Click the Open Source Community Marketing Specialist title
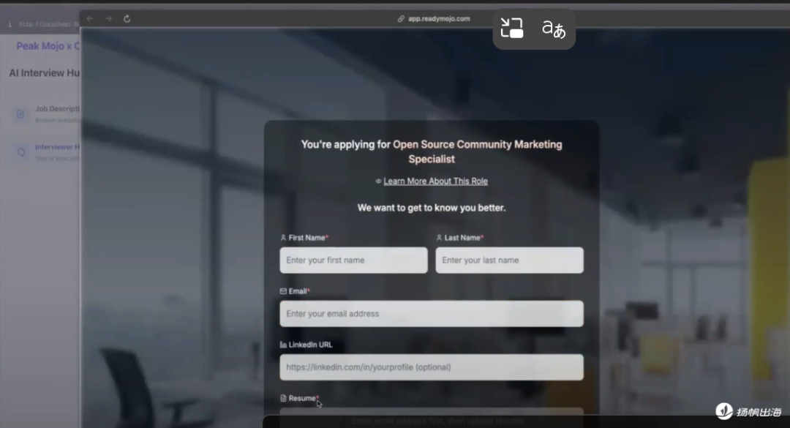790x428 pixels. click(478, 151)
